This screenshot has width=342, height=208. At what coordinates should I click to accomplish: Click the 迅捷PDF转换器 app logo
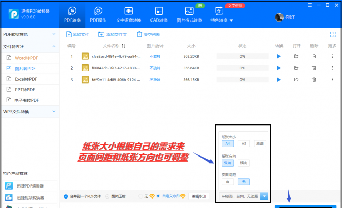pyautogui.click(x=14, y=14)
